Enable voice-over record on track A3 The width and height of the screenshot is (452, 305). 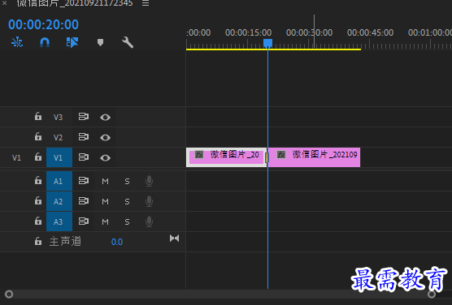point(149,221)
